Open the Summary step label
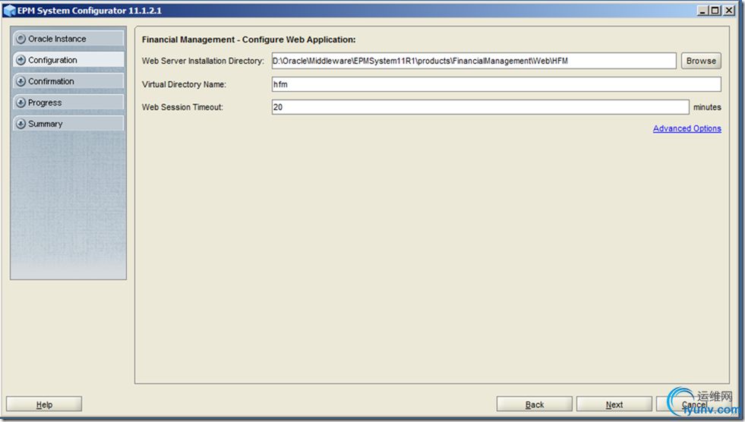 (45, 124)
